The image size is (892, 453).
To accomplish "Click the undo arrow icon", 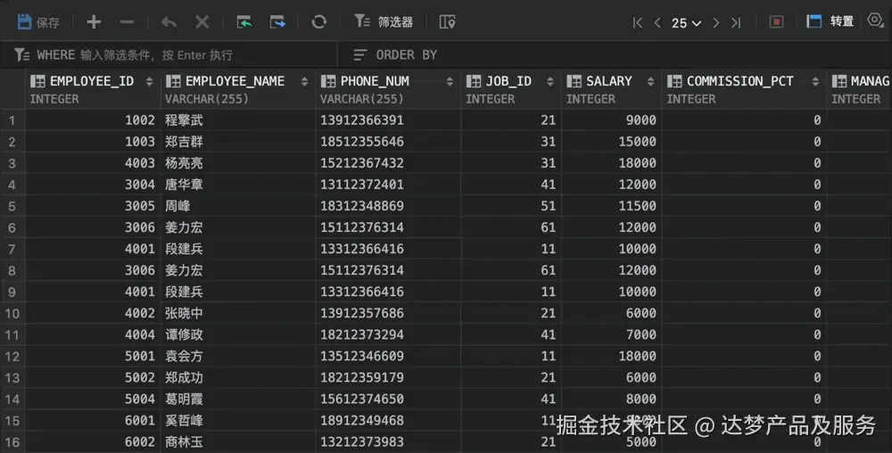I will click(169, 22).
